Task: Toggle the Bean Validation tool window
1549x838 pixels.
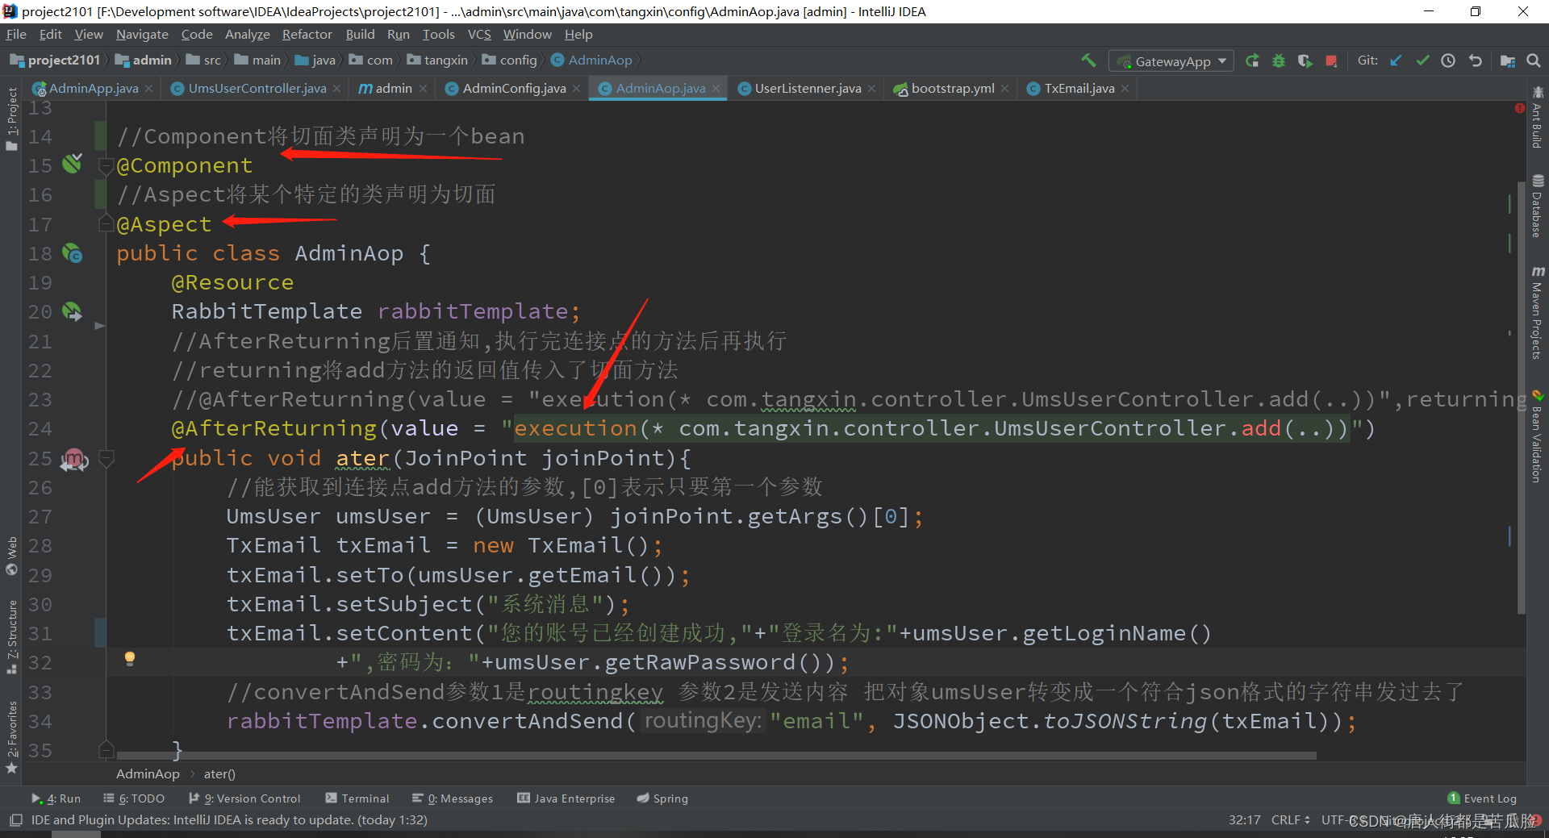Action: 1538,436
